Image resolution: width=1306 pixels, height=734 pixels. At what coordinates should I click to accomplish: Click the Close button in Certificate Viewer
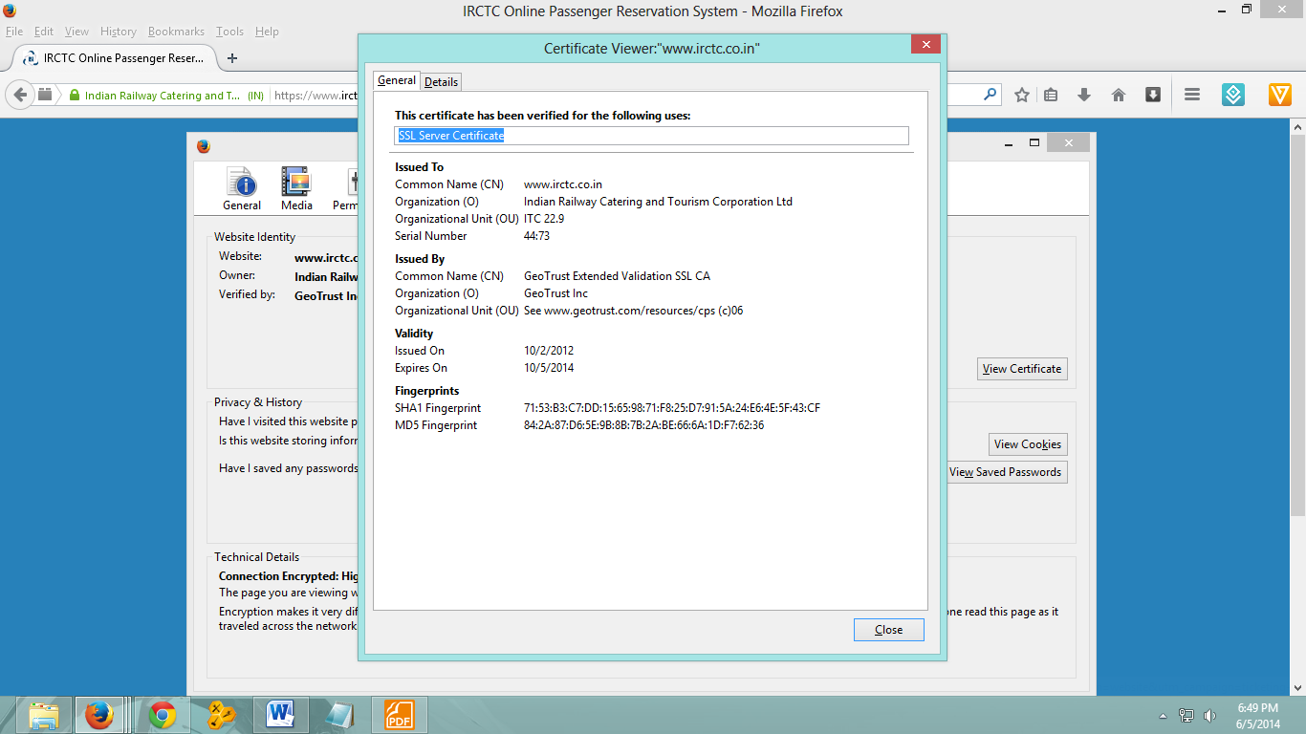(x=889, y=630)
